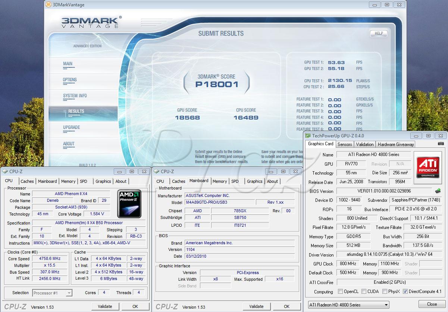Click the P18001 3DMark score
The image size is (448, 312).
(x=217, y=84)
